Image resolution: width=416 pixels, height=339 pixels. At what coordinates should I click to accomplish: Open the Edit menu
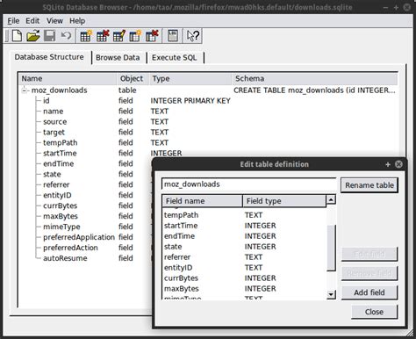pos(32,21)
